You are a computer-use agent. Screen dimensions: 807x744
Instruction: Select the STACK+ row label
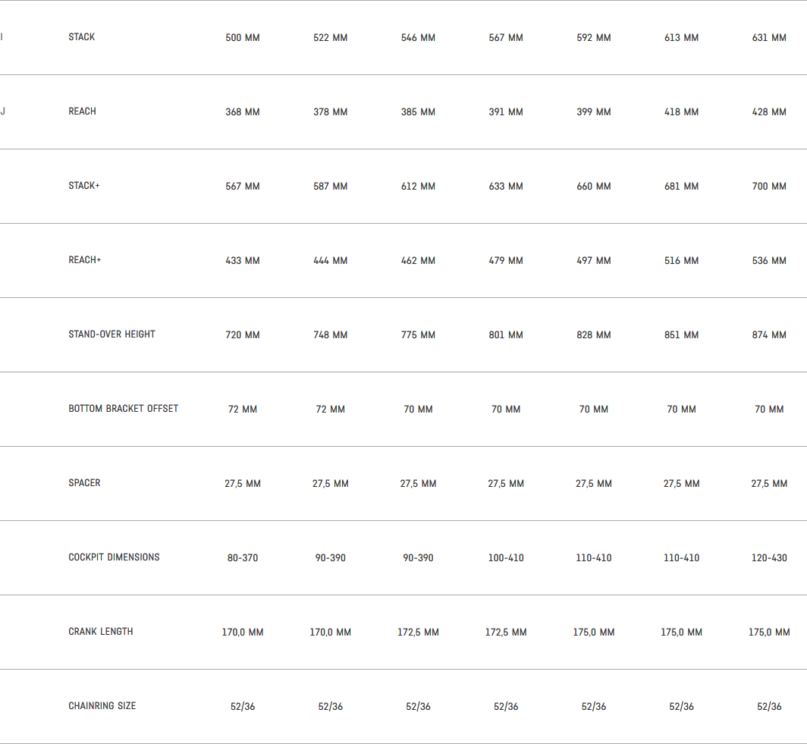[x=84, y=186]
